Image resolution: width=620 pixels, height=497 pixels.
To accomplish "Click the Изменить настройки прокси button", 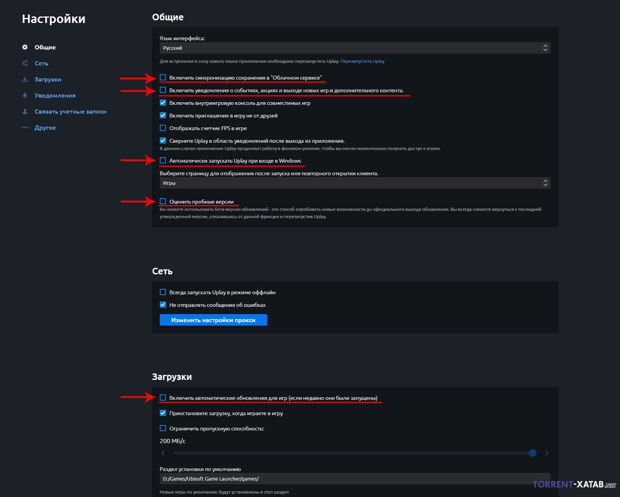I will coord(213,320).
